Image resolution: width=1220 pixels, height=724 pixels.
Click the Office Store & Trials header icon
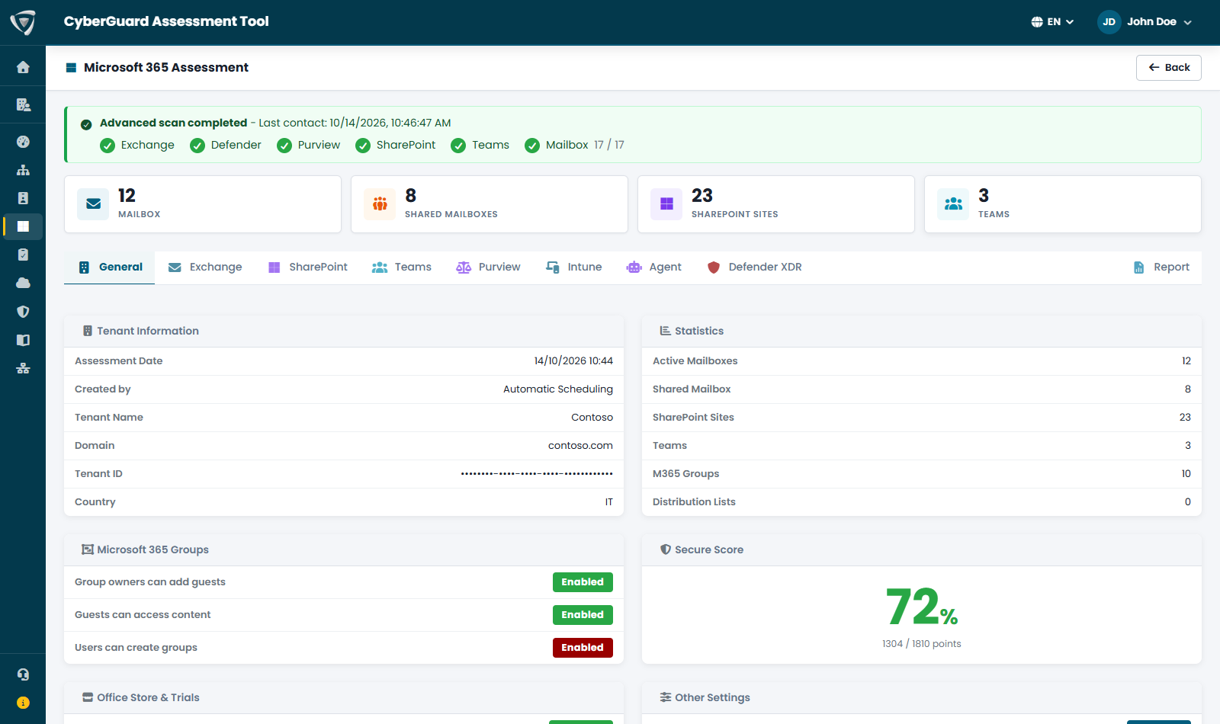87,697
